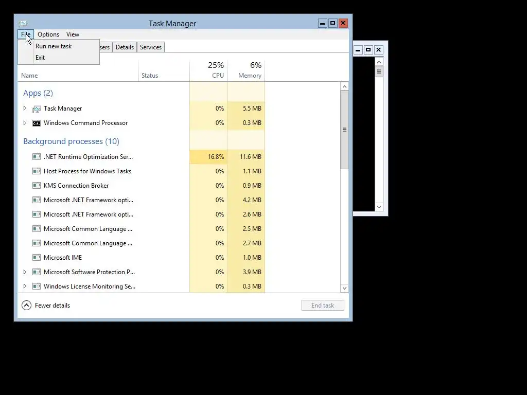This screenshot has height=395, width=527.
Task: Expand Windows License Monitoring process
Action: [25, 286]
